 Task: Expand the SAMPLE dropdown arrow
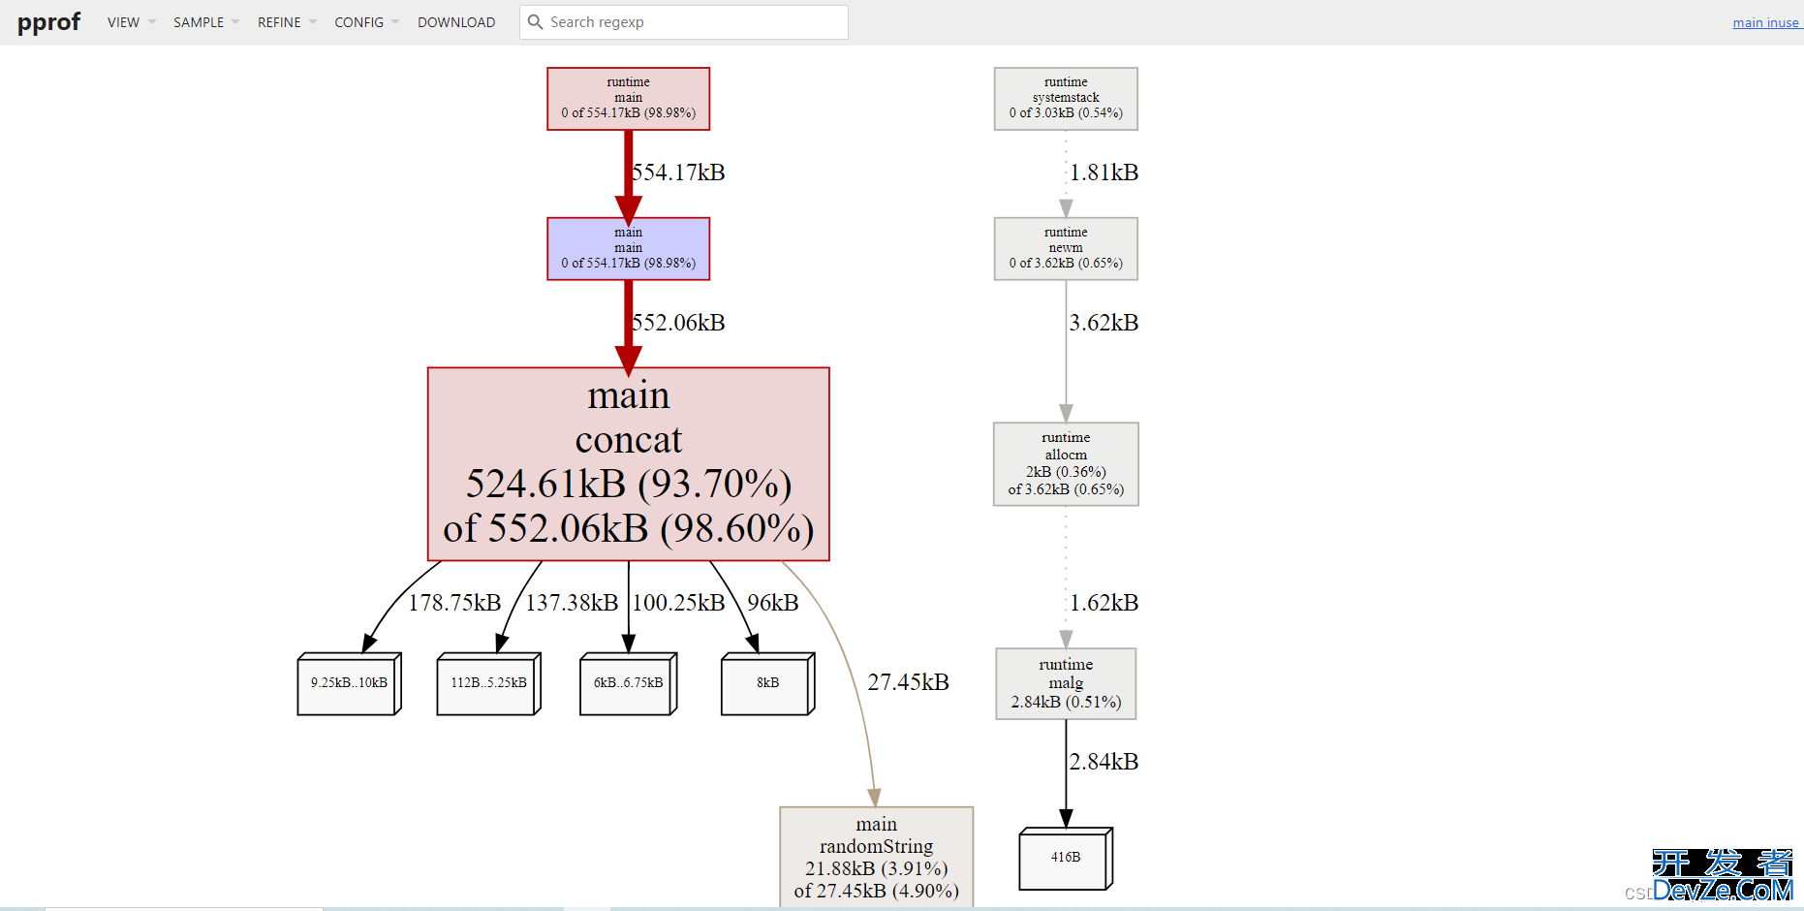(235, 22)
